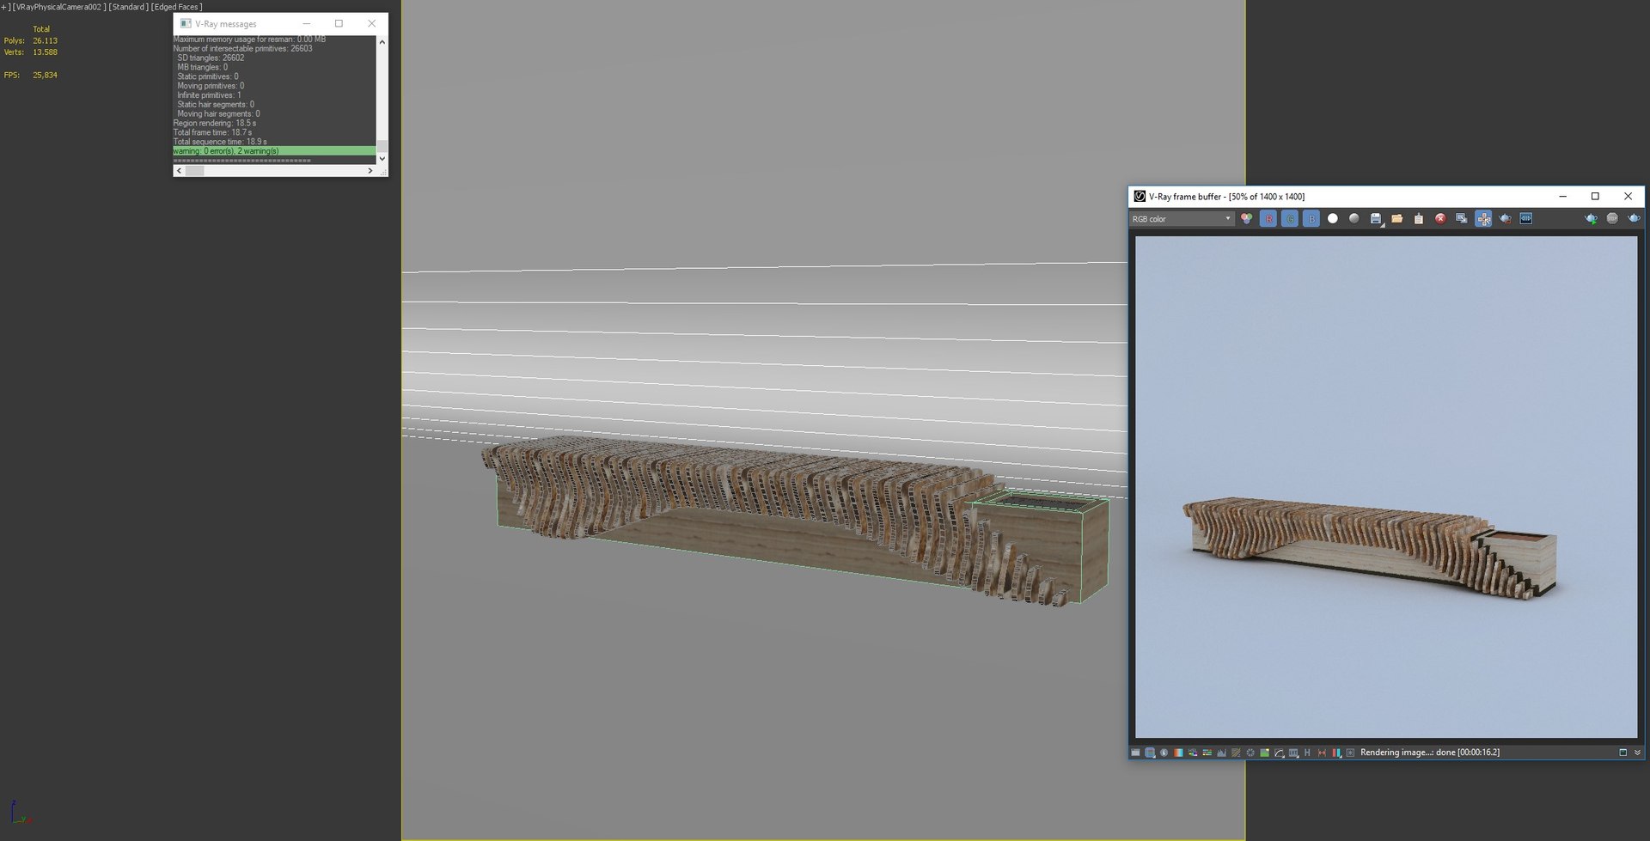The image size is (1650, 841).
Task: Click the red span-arrows icon right of the H
Action: (1322, 753)
